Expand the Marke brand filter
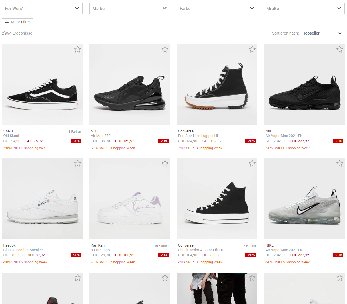Screen dimensions: 347x304 [x=130, y=8]
